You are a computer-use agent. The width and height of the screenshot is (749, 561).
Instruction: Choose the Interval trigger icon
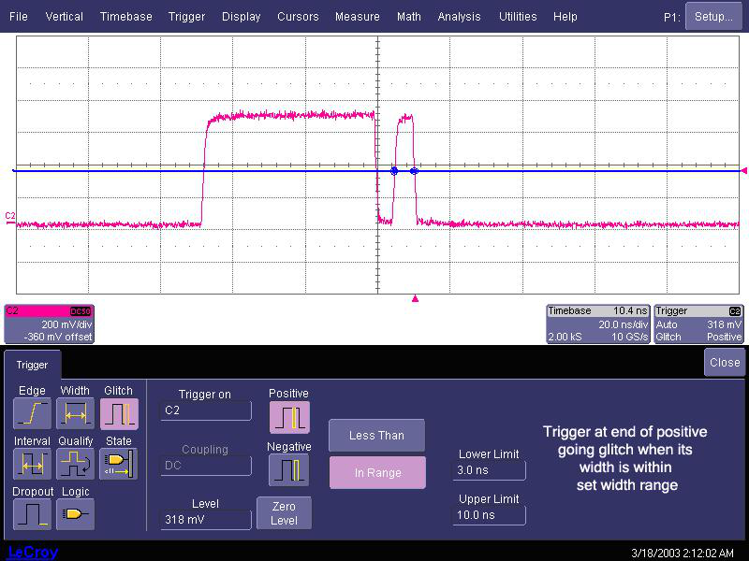click(32, 464)
